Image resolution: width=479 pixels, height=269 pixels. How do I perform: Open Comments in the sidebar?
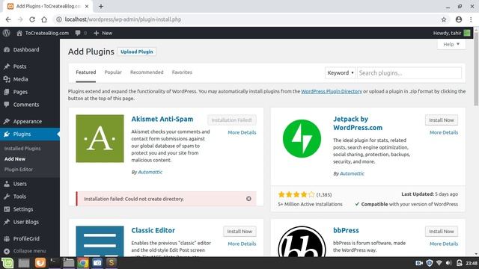point(26,105)
